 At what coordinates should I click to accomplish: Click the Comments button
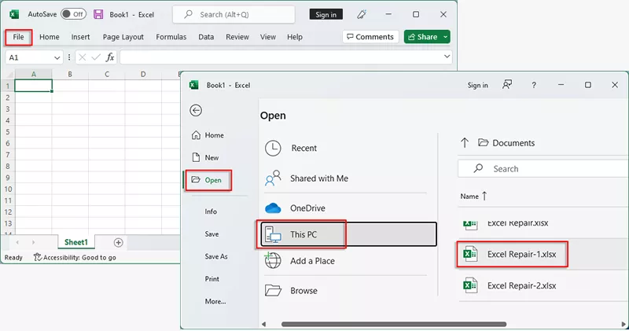(x=370, y=37)
